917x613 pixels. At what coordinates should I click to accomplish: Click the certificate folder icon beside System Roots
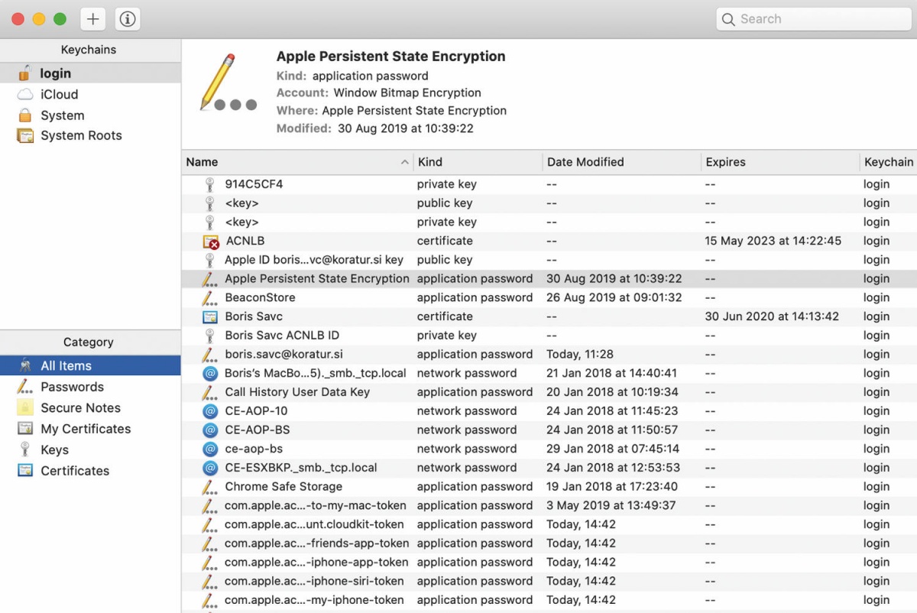[25, 136]
